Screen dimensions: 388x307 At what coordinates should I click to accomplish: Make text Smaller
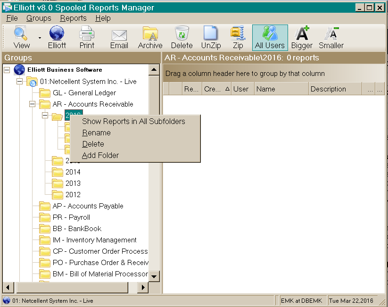(x=331, y=38)
